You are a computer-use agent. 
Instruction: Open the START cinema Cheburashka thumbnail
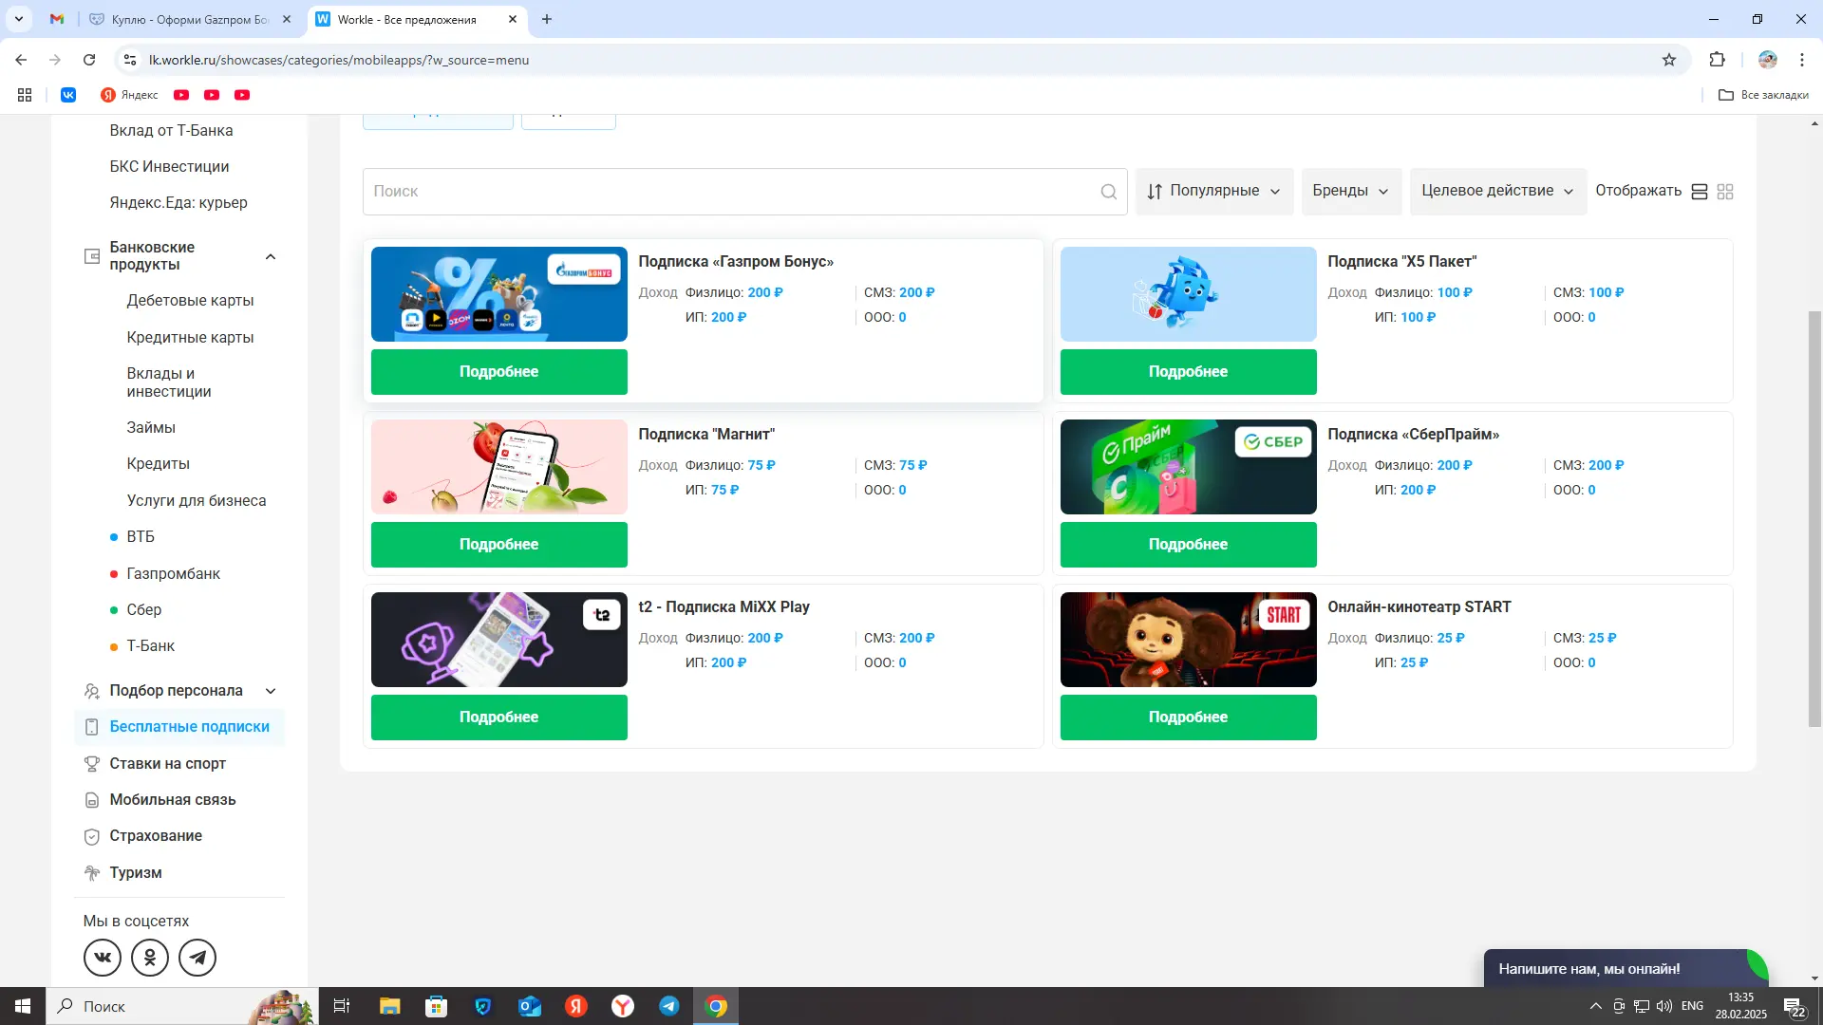[x=1189, y=640]
